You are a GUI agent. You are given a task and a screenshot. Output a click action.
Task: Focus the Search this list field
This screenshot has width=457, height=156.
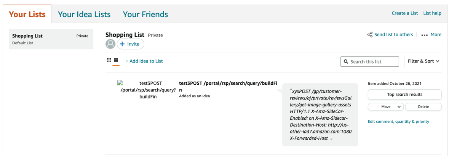tap(370, 61)
